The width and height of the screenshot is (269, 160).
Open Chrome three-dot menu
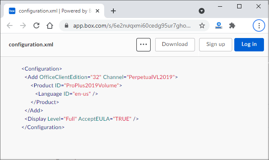coord(259,26)
